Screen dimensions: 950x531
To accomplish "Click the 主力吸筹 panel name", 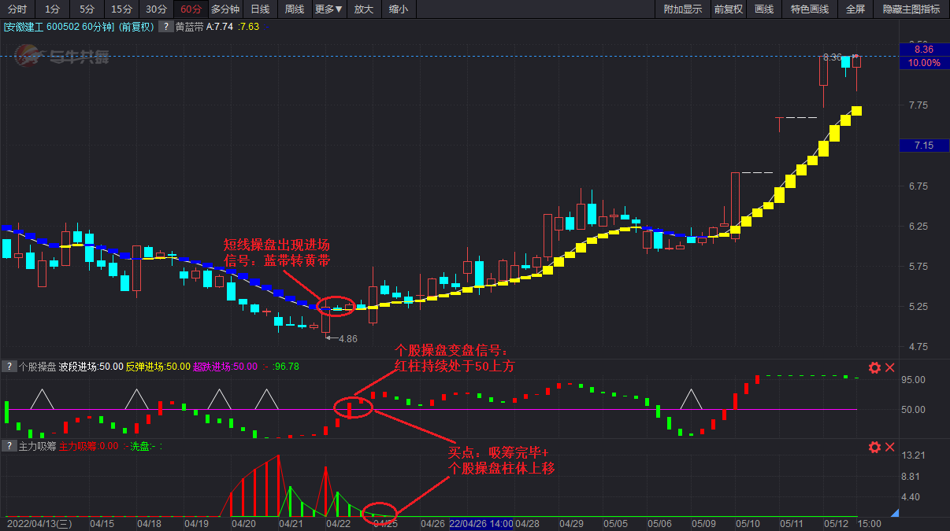I will coord(37,446).
